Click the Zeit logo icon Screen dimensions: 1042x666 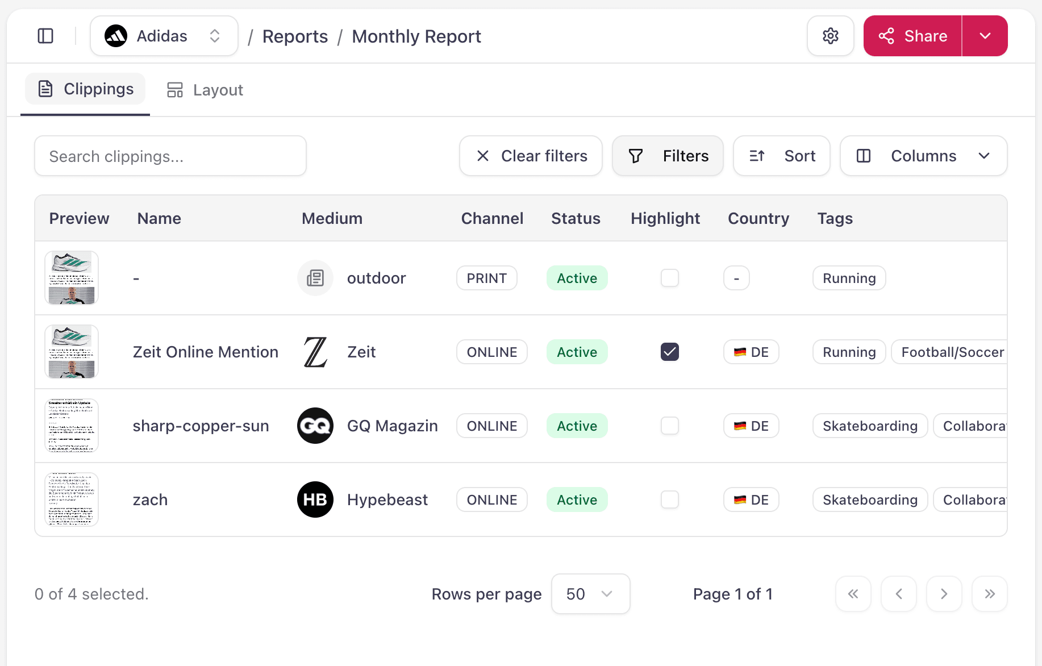[x=315, y=352]
